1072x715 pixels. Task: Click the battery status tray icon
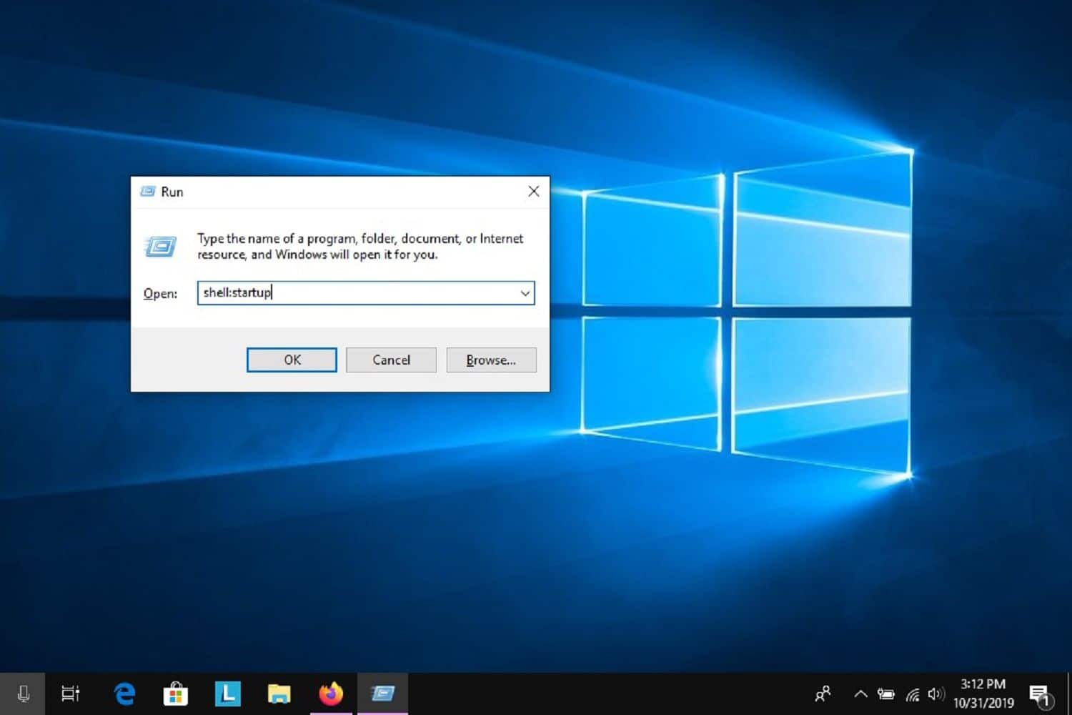886,694
